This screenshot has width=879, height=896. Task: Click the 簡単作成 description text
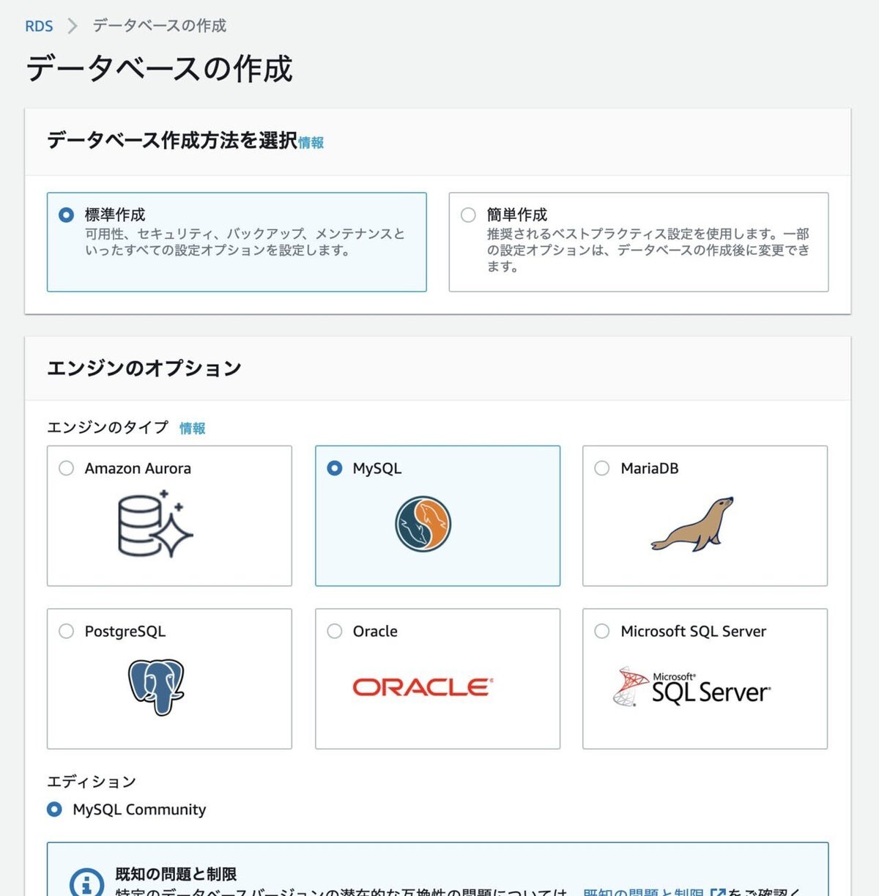[648, 250]
